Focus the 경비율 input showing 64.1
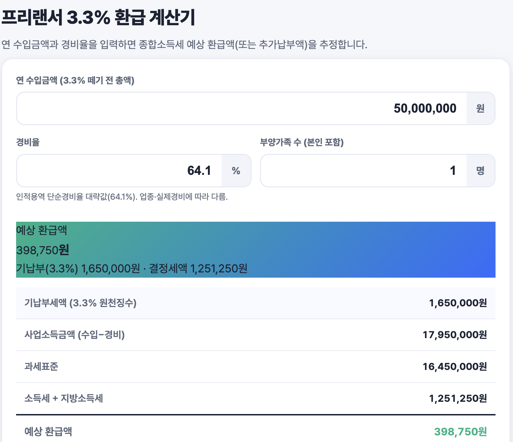Image resolution: width=513 pixels, height=442 pixels. coord(119,171)
